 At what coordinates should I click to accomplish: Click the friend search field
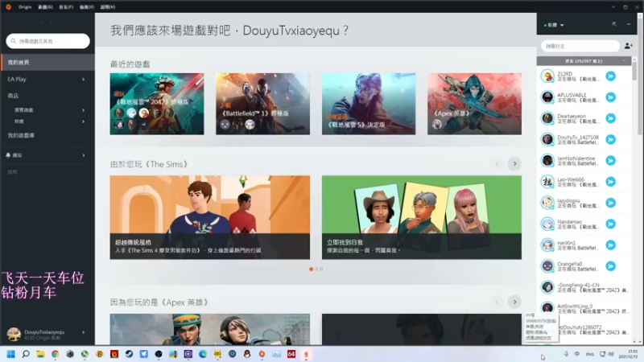coord(580,46)
